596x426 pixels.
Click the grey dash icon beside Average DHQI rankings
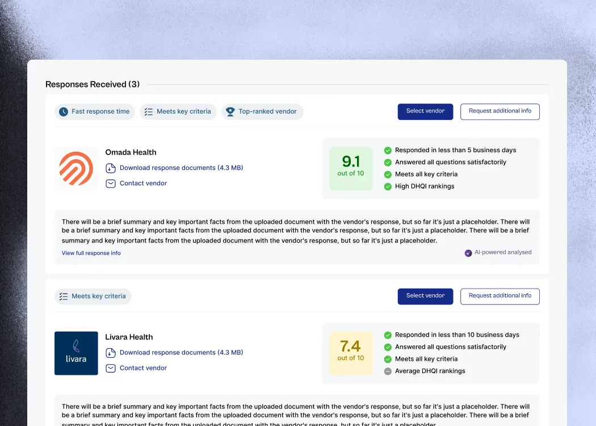(388, 371)
